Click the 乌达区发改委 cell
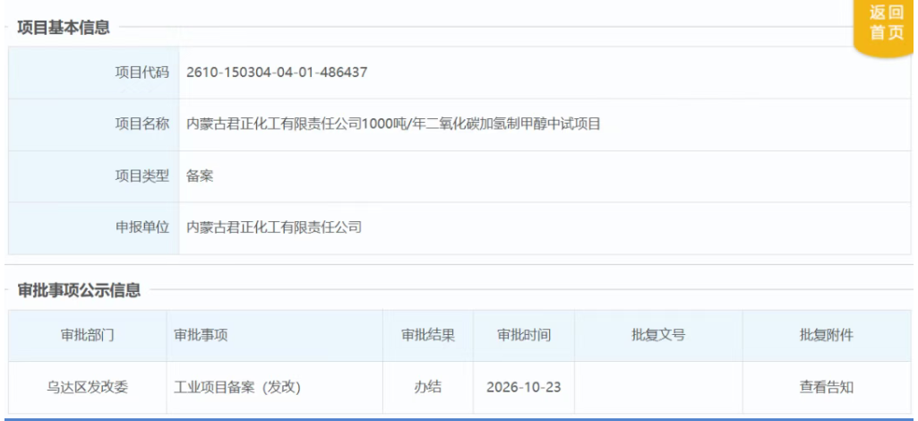918x421 pixels. [x=87, y=387]
